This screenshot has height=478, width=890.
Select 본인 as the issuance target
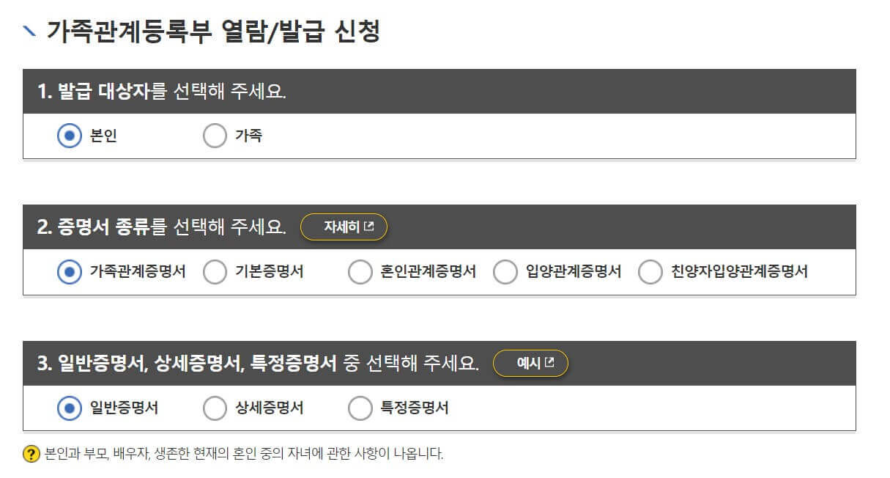pyautogui.click(x=67, y=134)
